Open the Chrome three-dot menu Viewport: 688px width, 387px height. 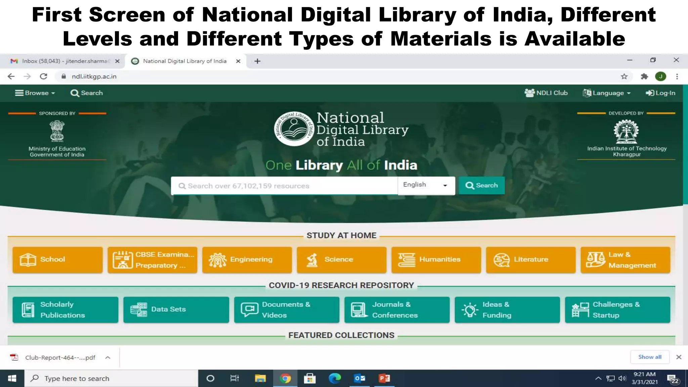pyautogui.click(x=677, y=77)
